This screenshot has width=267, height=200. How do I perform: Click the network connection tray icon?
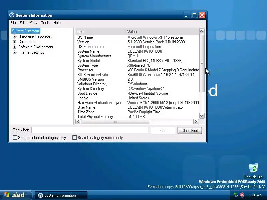pos(236,195)
